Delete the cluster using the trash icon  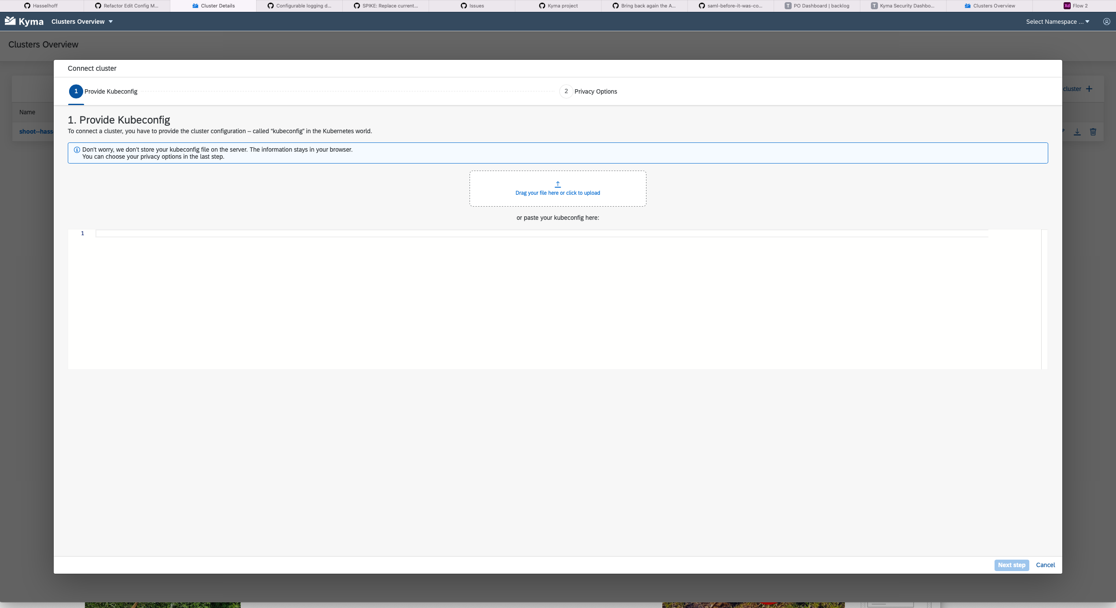point(1094,131)
